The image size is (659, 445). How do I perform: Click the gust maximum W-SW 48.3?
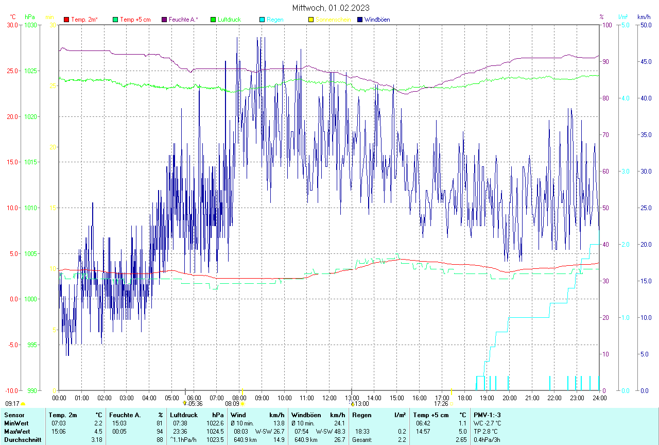331,431
